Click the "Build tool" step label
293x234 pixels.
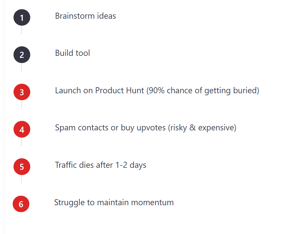(73, 53)
